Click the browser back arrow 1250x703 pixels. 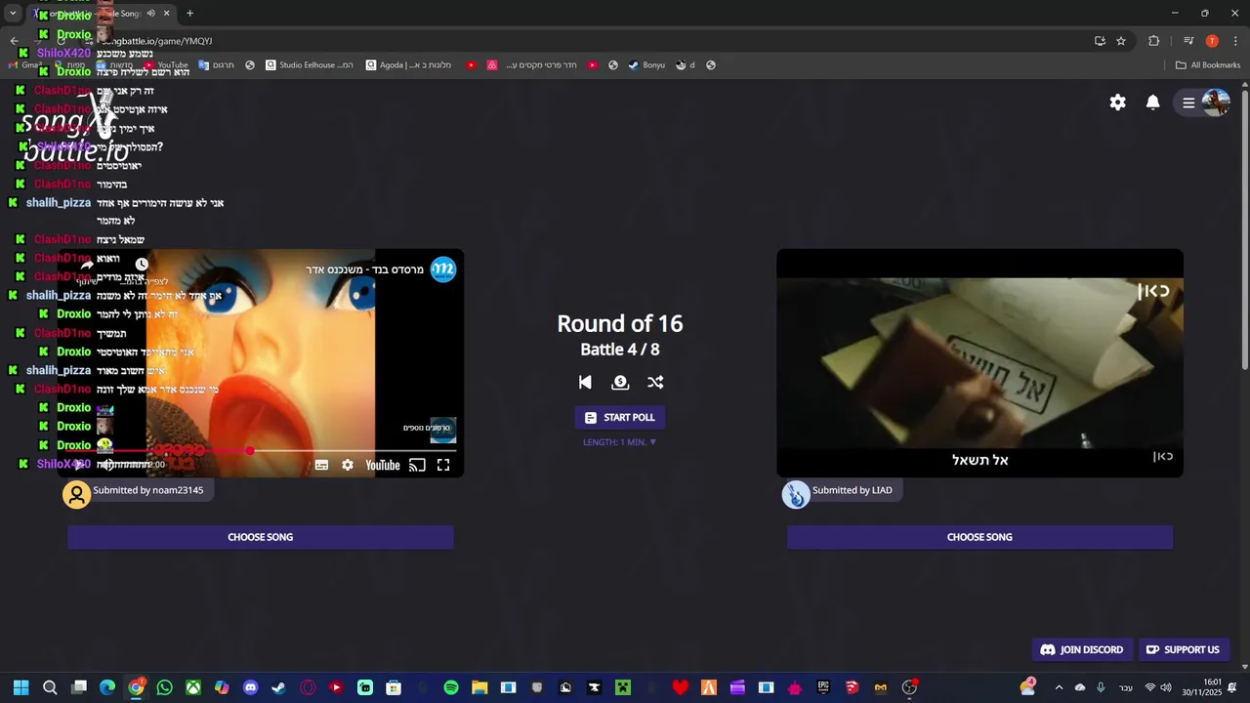[14, 41]
